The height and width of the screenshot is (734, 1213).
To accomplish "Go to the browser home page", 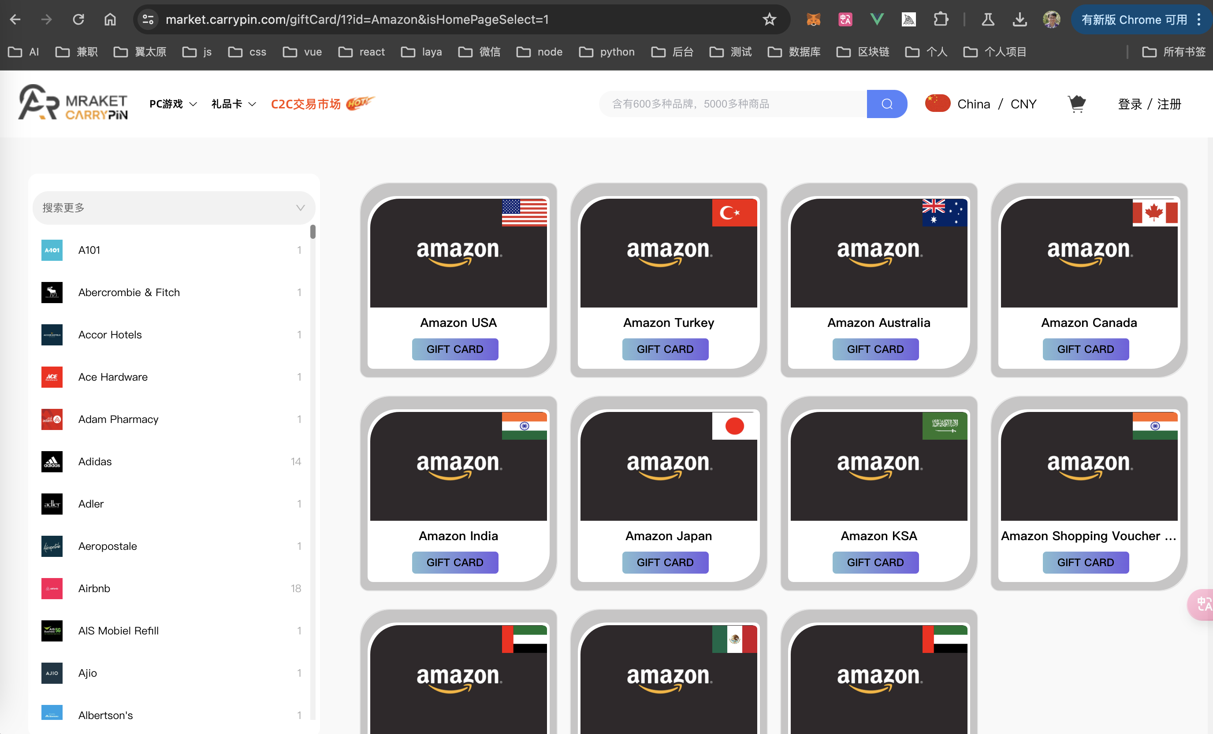I will (110, 20).
